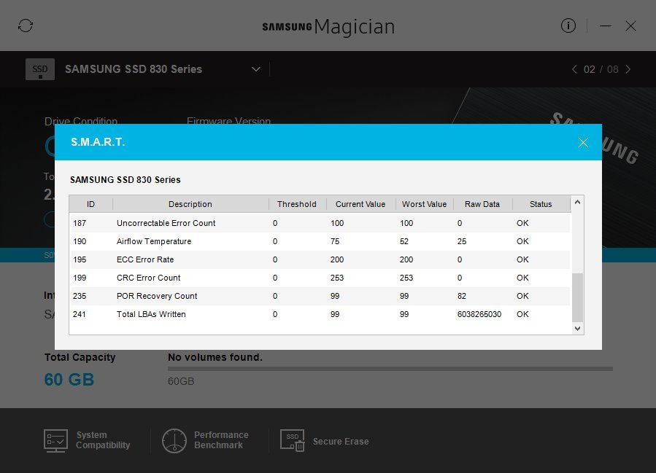This screenshot has width=656, height=473.
Task: Click the 60 GB total capacity value
Action: point(69,380)
